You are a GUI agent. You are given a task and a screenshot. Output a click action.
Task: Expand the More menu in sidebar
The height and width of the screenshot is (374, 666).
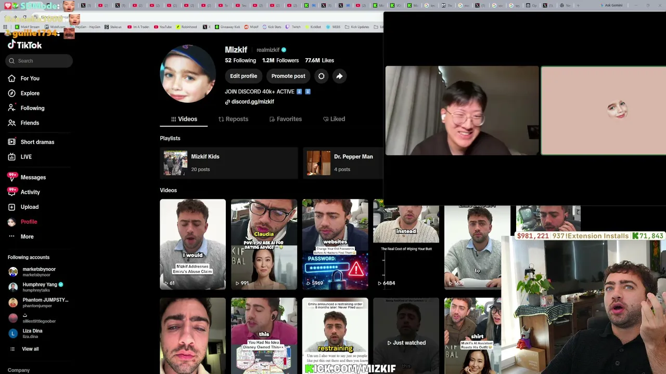click(21, 237)
